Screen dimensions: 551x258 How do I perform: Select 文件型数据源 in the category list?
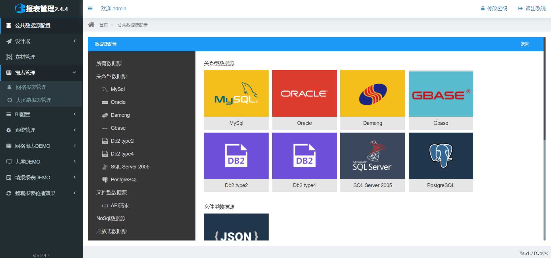[111, 193]
